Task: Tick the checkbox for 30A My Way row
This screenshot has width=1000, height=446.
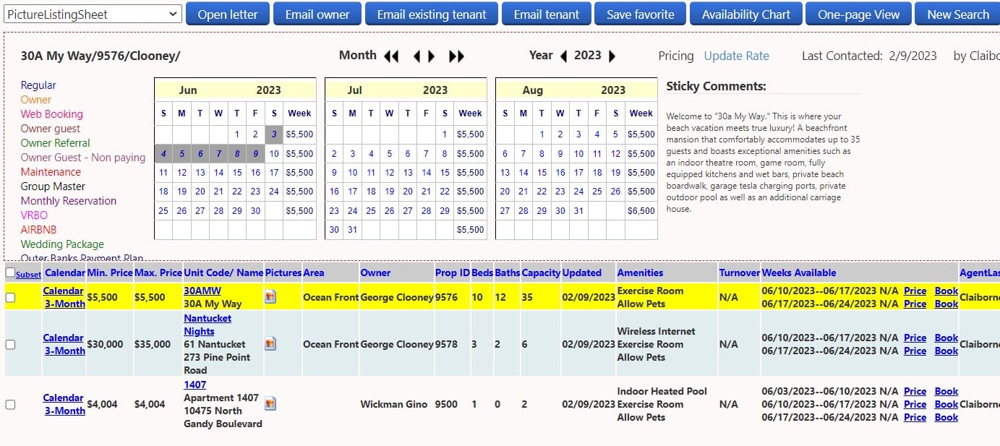Action: click(10, 297)
